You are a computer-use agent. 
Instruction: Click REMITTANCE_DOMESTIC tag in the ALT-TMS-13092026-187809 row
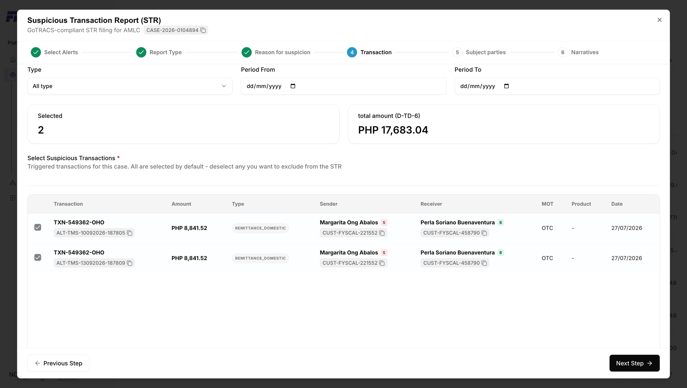(260, 258)
